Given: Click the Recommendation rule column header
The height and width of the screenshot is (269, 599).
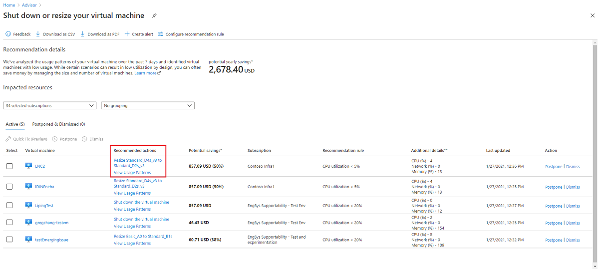Looking at the screenshot, I should pyautogui.click(x=343, y=150).
